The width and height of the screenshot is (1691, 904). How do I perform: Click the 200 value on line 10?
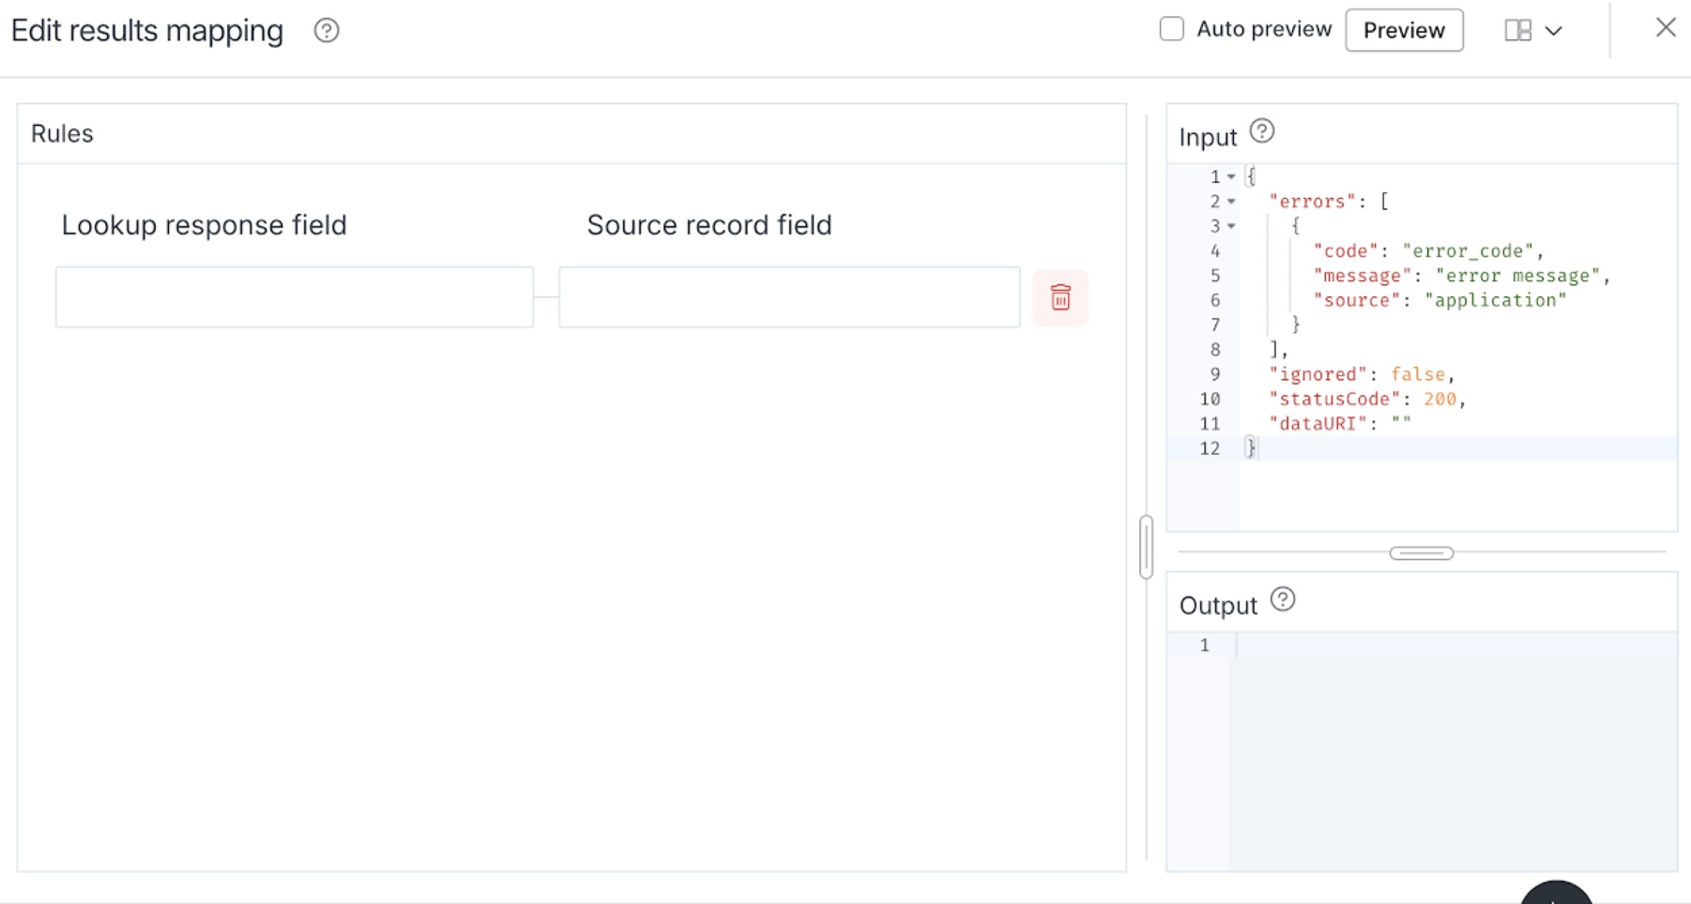point(1440,399)
